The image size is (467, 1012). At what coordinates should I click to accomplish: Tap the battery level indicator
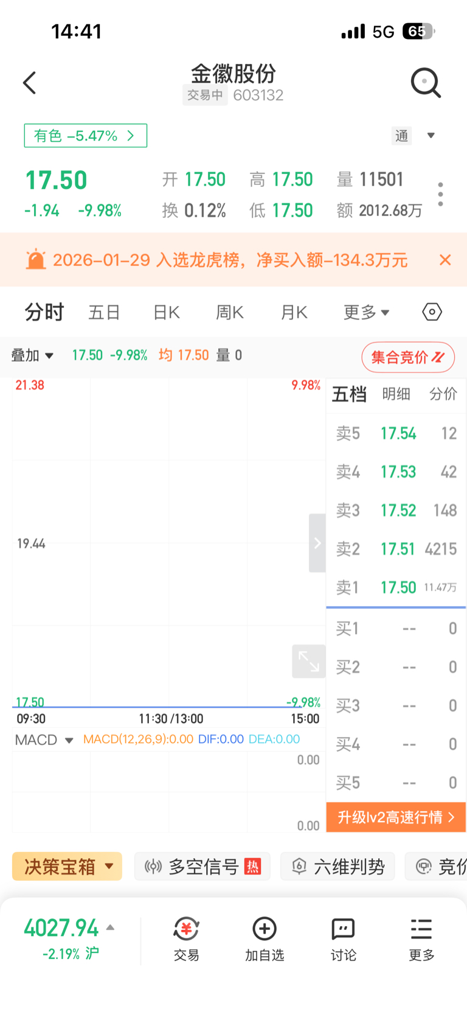[419, 31]
